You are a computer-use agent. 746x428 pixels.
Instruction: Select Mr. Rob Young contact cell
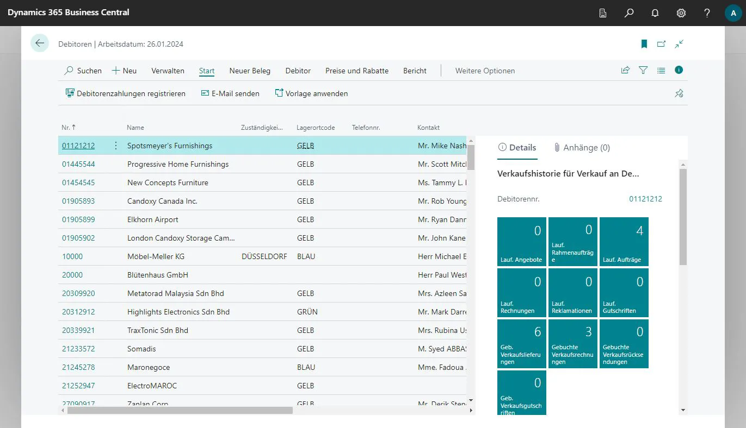coord(442,201)
